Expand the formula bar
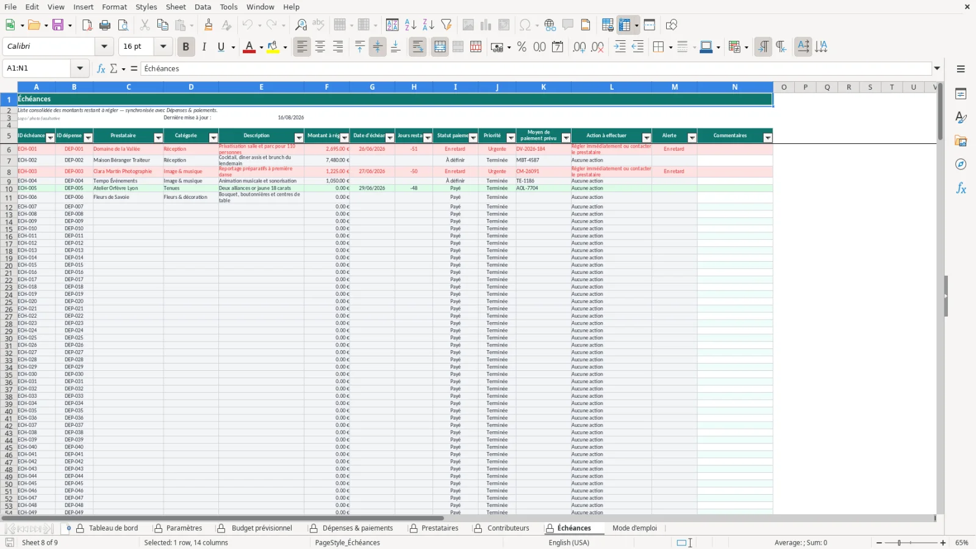This screenshot has width=976, height=549. tap(937, 68)
